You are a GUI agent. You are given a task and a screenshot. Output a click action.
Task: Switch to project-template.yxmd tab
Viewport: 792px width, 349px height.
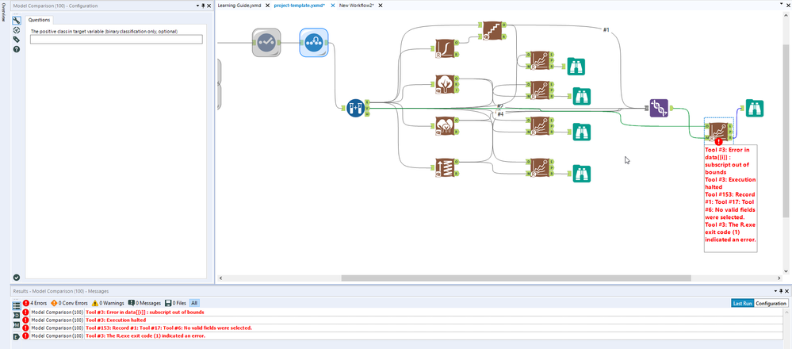pyautogui.click(x=301, y=5)
